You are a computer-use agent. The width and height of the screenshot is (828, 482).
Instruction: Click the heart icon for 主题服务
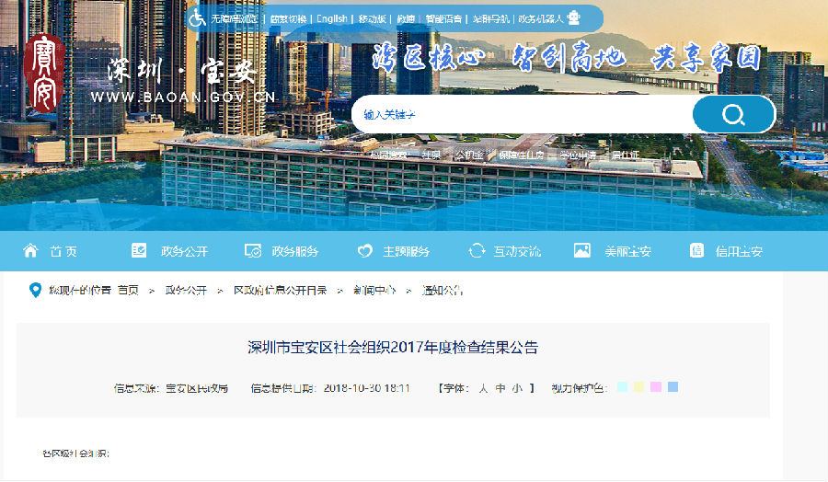click(364, 251)
